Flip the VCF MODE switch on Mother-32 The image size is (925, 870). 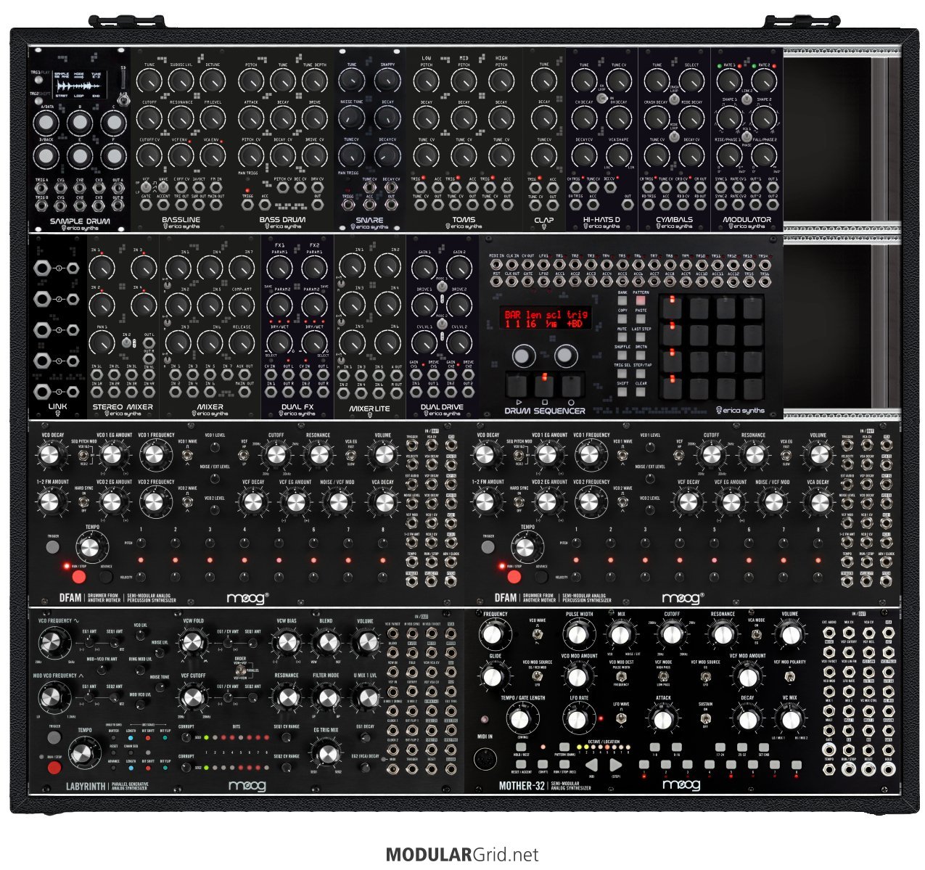663,675
